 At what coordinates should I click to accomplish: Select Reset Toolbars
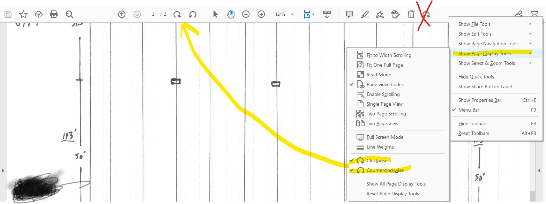point(496,133)
